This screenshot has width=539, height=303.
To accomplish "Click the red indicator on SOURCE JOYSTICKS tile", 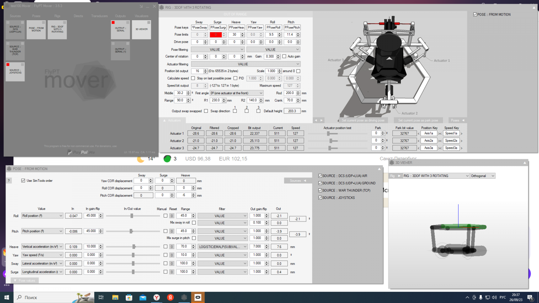I will pos(8,65).
